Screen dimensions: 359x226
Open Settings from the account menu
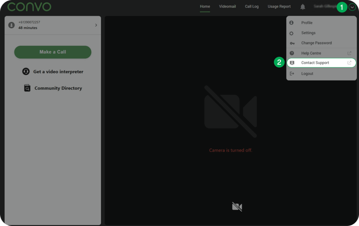point(321,33)
